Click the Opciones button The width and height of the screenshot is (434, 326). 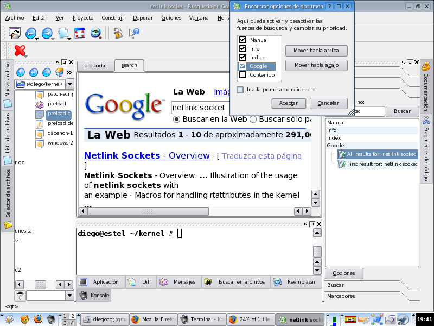pos(344,273)
